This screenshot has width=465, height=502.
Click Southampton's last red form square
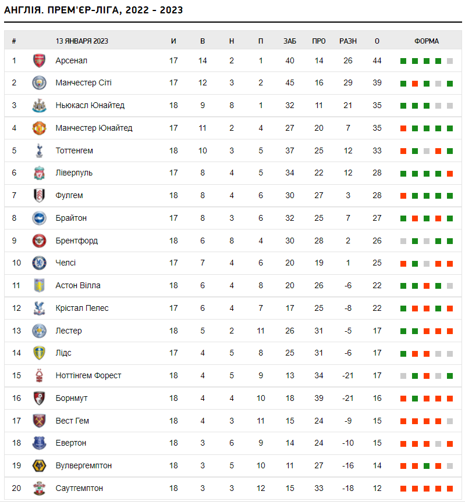click(x=450, y=489)
